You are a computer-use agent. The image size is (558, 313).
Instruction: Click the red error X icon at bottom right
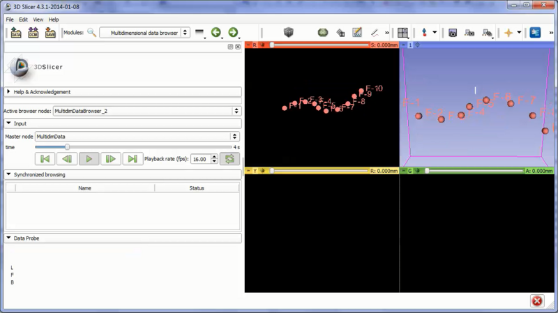[537, 301]
